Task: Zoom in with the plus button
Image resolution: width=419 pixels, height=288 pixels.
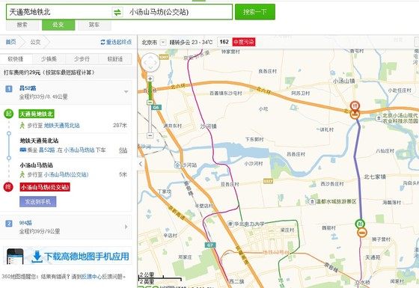Action: [x=150, y=79]
